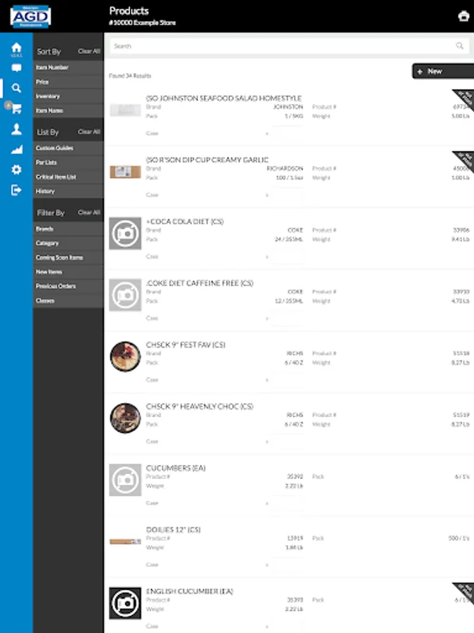Open the shopping cart sidebar icon
474x633 pixels.
pyautogui.click(x=16, y=108)
